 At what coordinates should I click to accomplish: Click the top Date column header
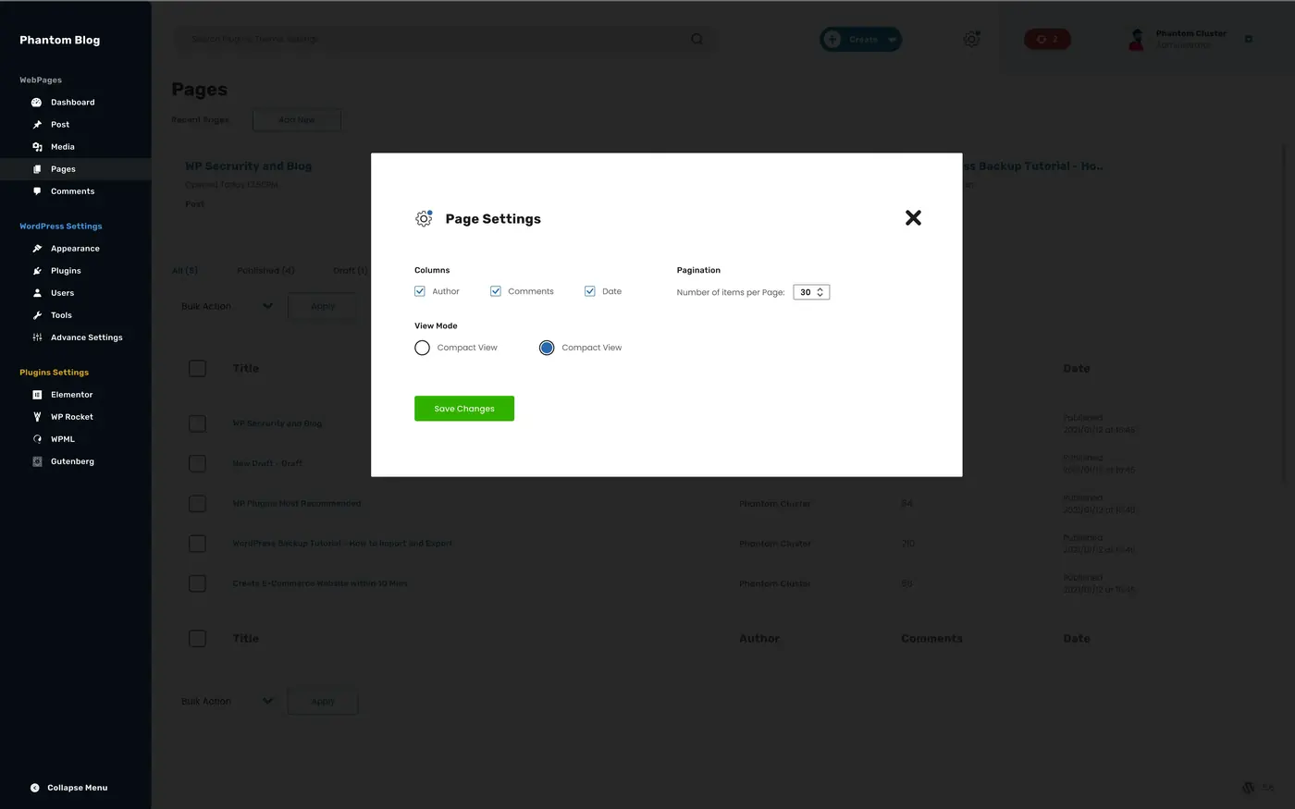(x=1077, y=368)
